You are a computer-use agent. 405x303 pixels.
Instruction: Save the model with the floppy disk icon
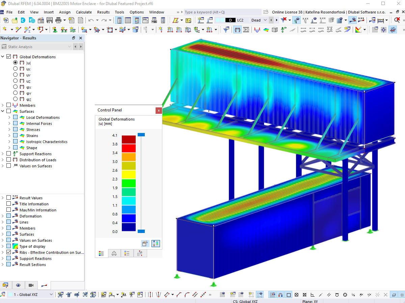click(50, 20)
